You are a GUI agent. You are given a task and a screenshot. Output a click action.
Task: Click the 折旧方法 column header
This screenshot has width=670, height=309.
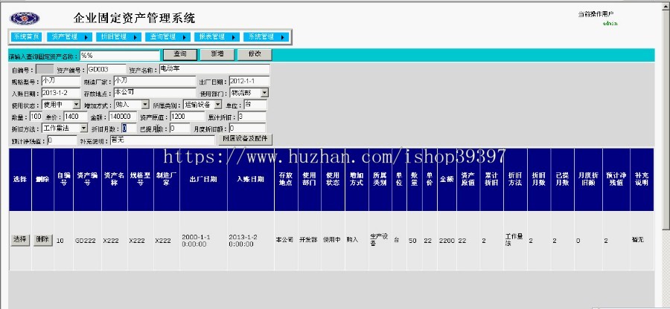[515, 179]
